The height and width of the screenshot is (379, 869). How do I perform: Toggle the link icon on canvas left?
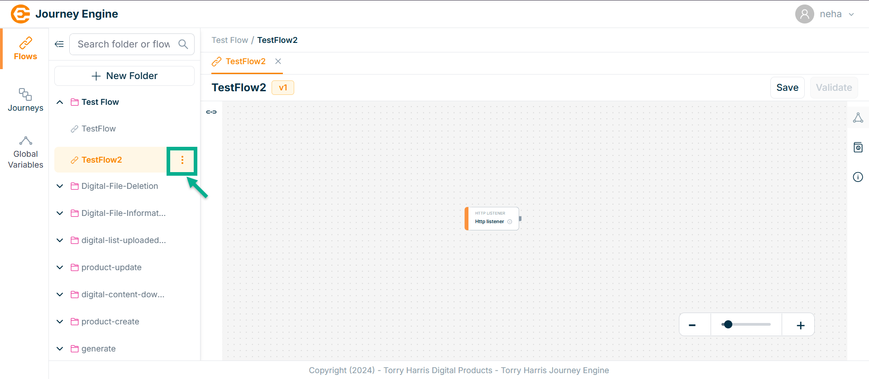pos(211,112)
